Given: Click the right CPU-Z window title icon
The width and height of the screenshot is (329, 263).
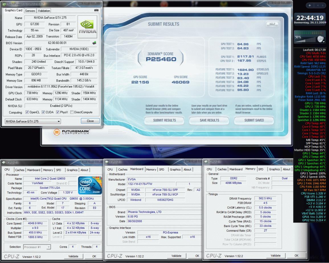Looking at the screenshot, I should click(x=206, y=161).
